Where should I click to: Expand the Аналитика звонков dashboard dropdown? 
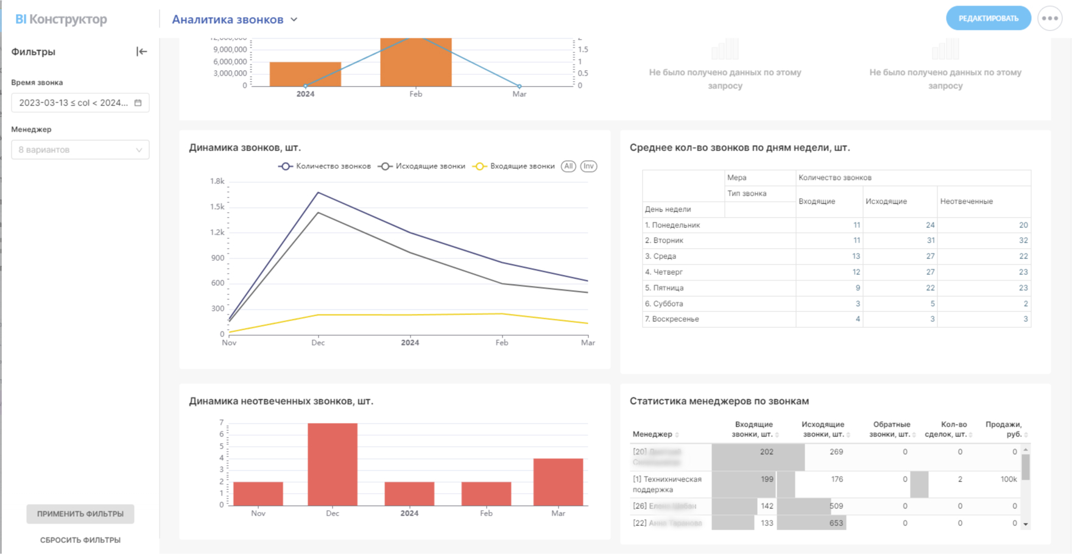(294, 20)
